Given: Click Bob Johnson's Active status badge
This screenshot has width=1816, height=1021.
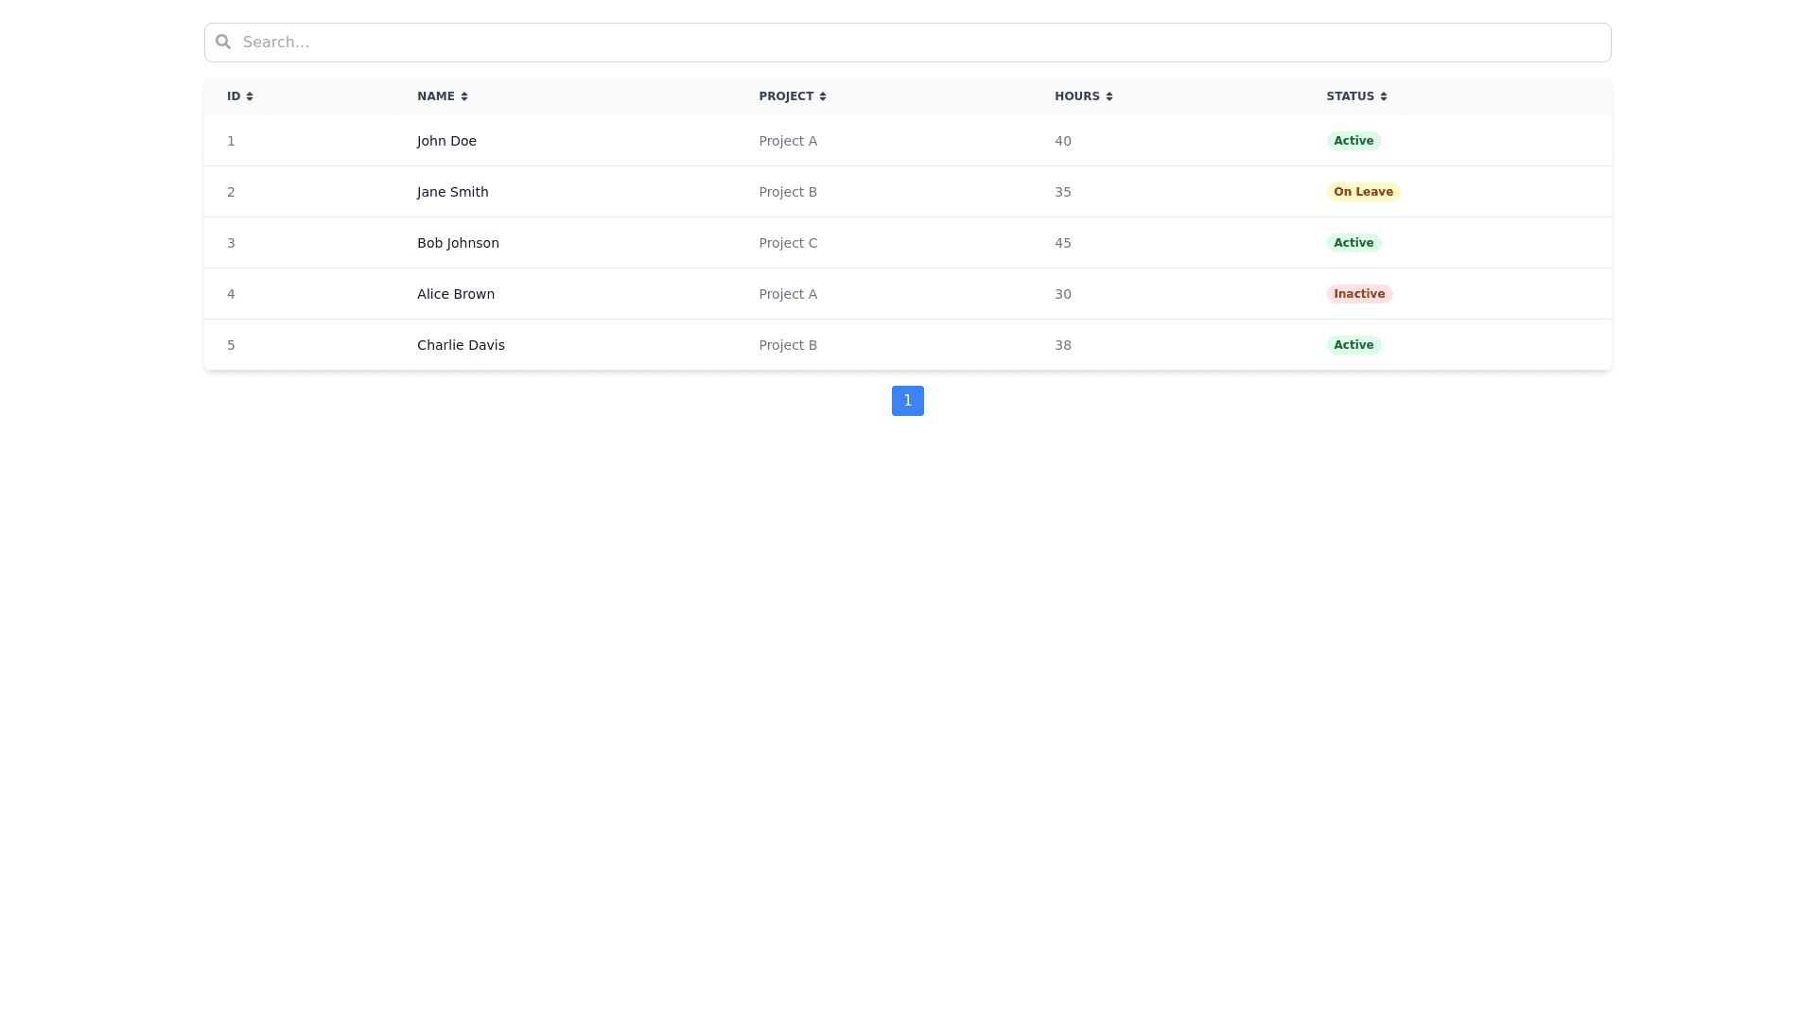Looking at the screenshot, I should [1353, 242].
